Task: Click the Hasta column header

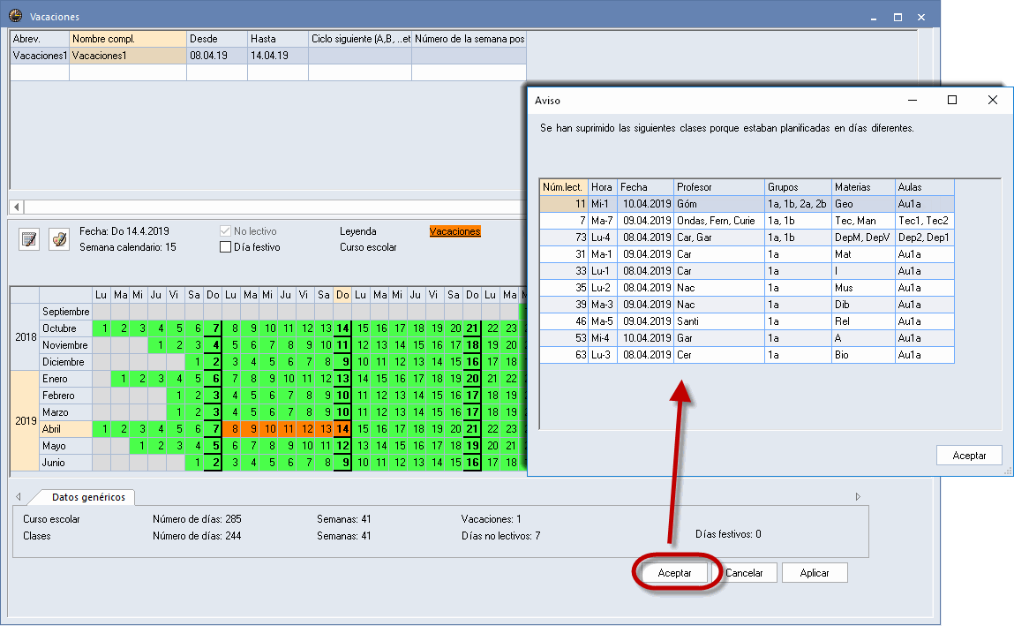Action: pyautogui.click(x=278, y=39)
